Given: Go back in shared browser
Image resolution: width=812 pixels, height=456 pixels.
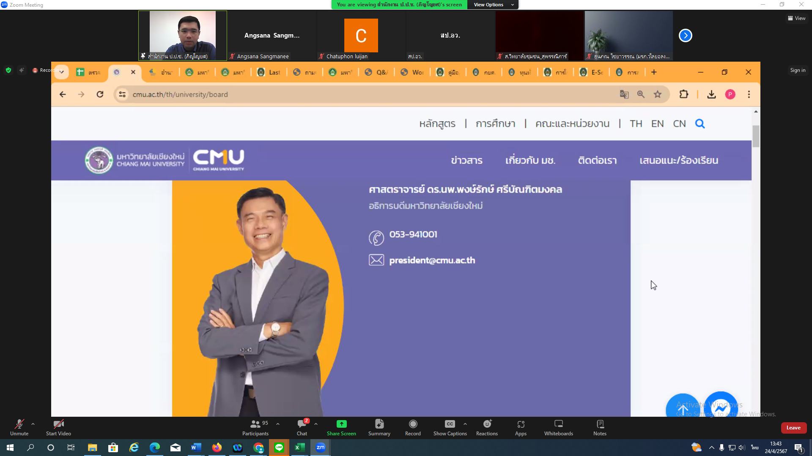Looking at the screenshot, I should (63, 94).
